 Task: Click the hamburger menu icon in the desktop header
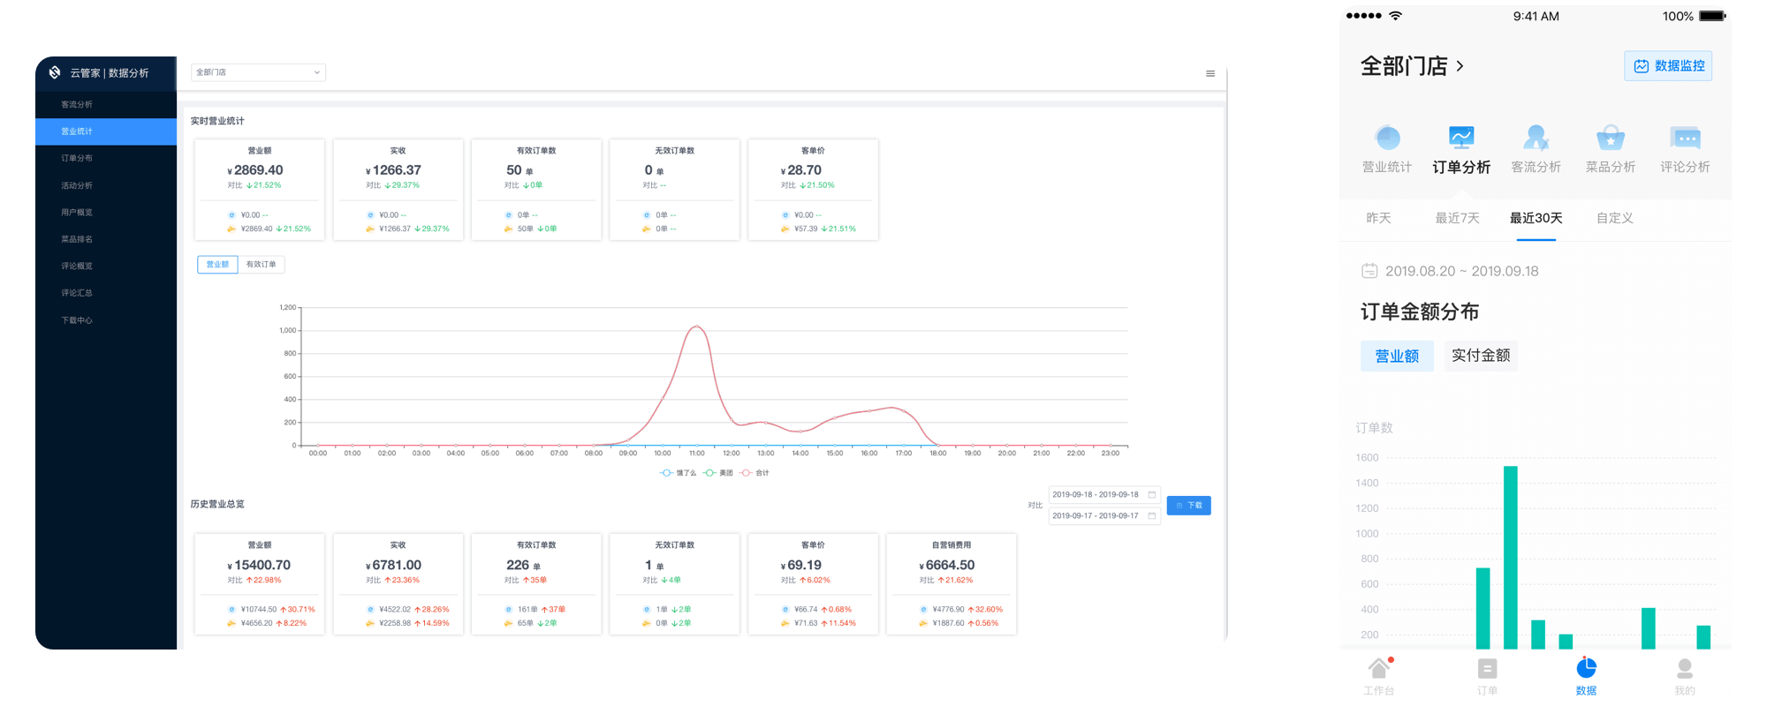[1210, 73]
